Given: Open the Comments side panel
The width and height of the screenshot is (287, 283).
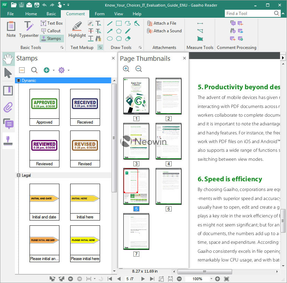Looking at the screenshot, I should pyautogui.click(x=8, y=124).
